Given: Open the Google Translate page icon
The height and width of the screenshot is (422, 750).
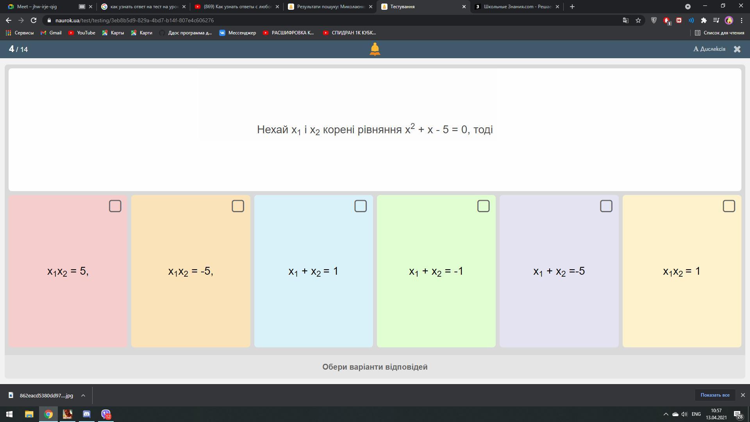Looking at the screenshot, I should click(625, 20).
